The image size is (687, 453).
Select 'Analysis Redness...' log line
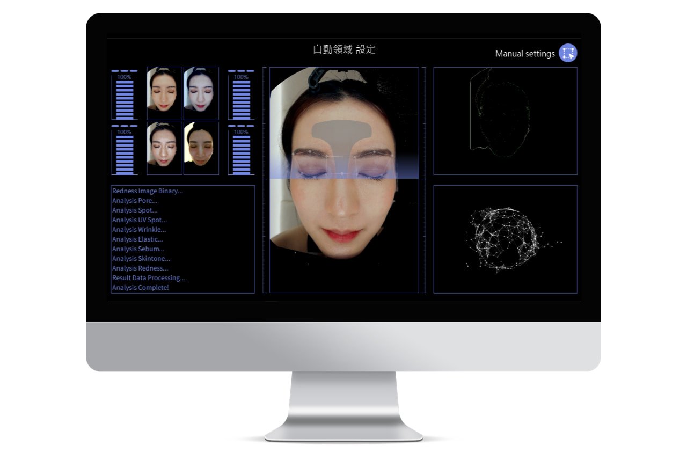140,268
